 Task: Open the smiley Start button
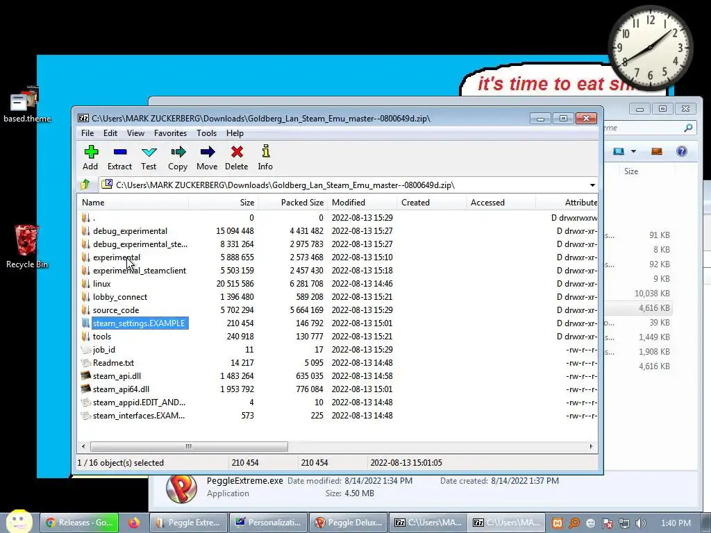click(19, 522)
